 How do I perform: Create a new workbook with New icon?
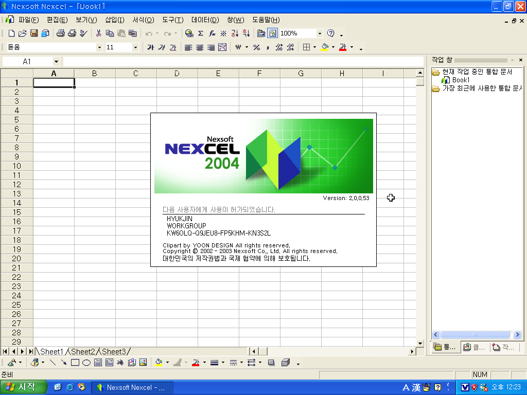click(11, 33)
